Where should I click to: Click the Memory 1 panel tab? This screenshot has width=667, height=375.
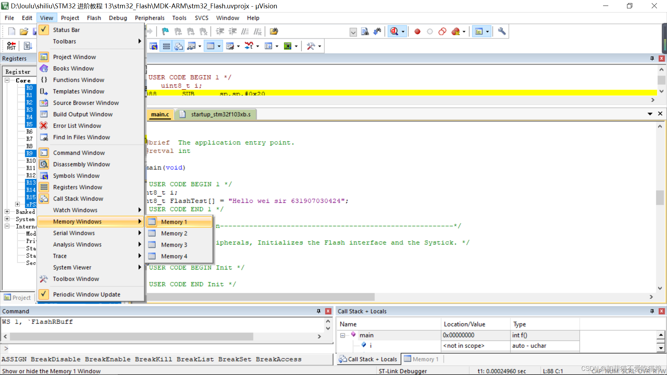click(x=422, y=359)
